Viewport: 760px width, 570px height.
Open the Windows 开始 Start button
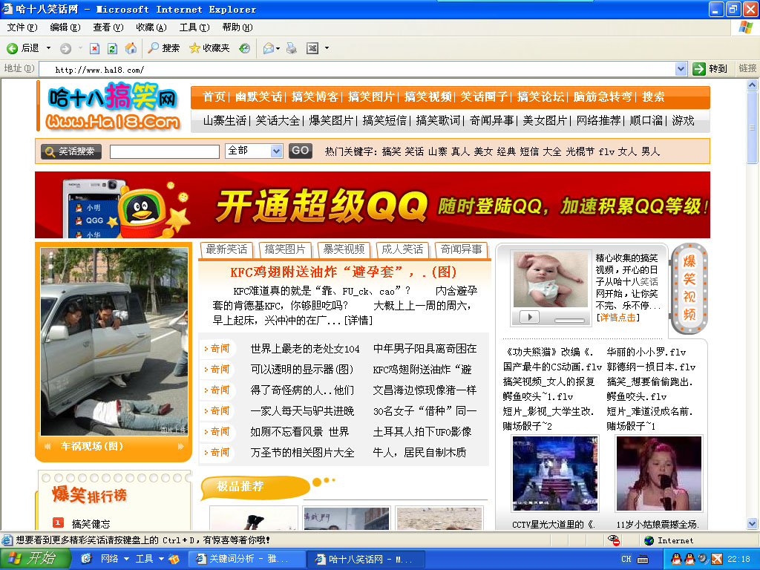35,559
